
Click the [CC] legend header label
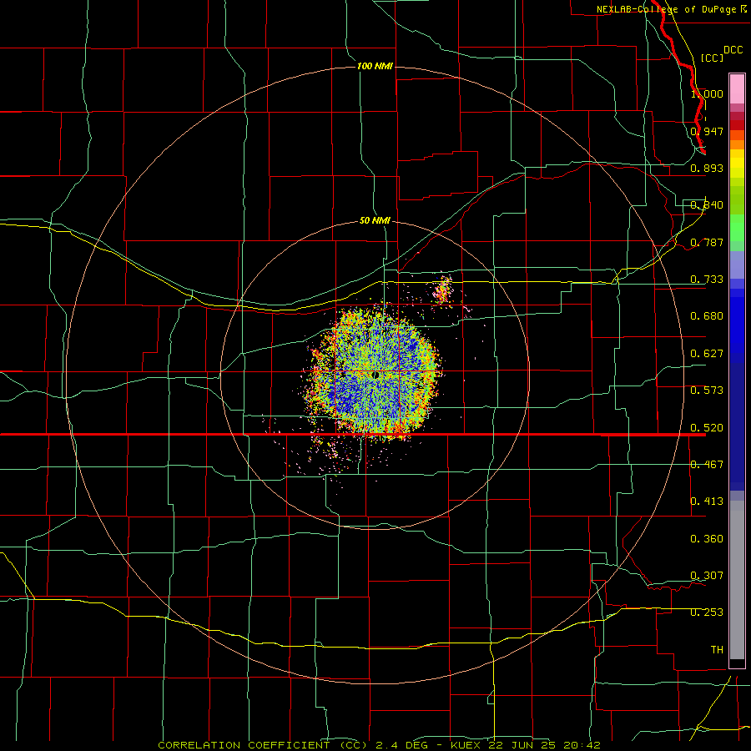tap(712, 58)
